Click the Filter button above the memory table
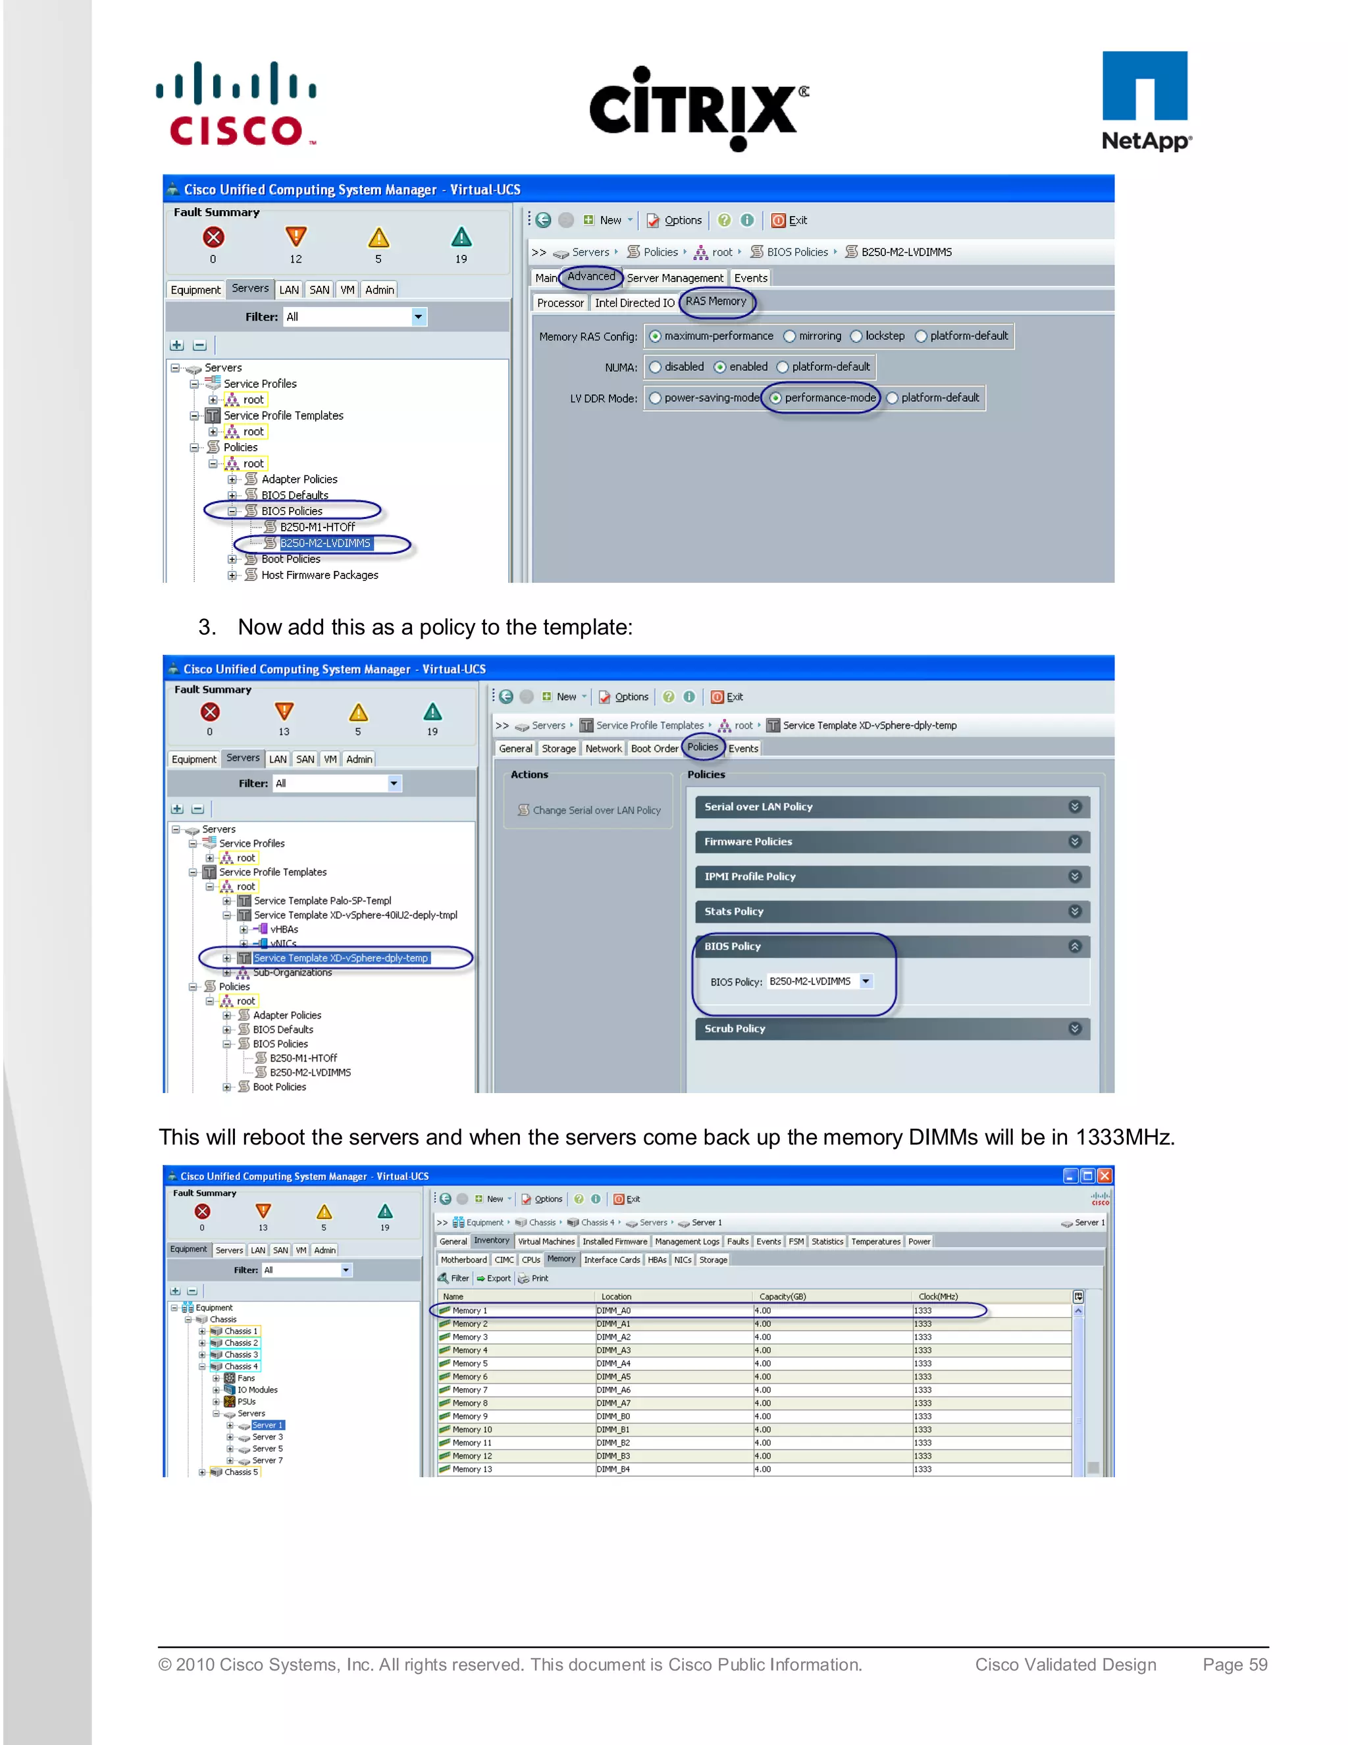 453,1278
